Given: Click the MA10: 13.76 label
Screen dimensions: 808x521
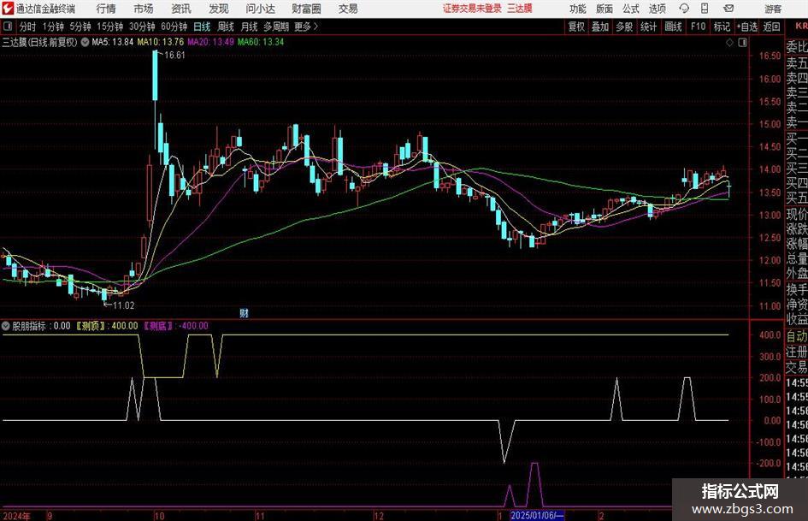Looking at the screenshot, I should pos(160,42).
